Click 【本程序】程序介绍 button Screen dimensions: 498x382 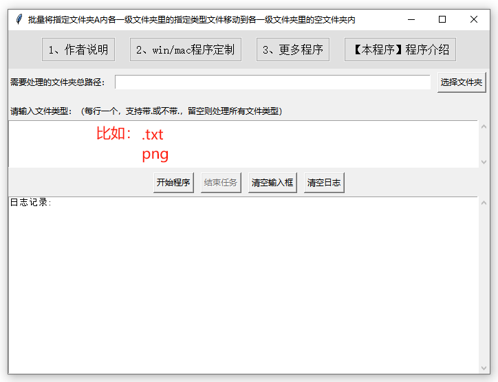coord(400,49)
